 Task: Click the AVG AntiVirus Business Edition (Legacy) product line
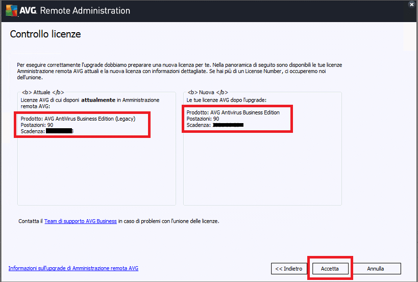click(x=78, y=119)
